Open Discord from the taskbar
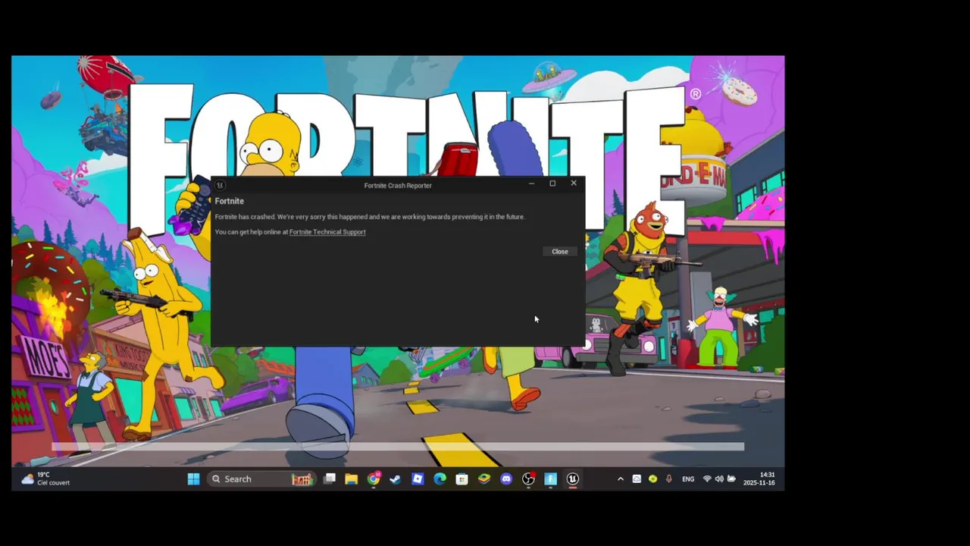This screenshot has width=970, height=546. tap(506, 479)
